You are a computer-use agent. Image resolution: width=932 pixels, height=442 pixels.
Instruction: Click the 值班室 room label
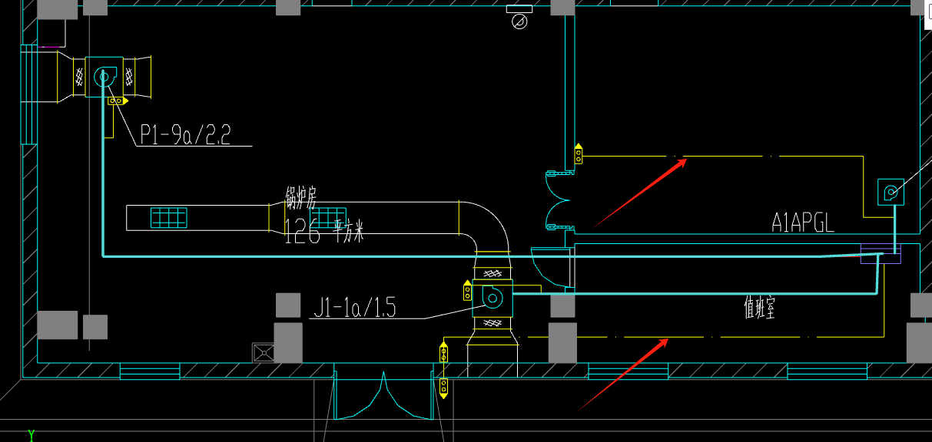coord(759,308)
